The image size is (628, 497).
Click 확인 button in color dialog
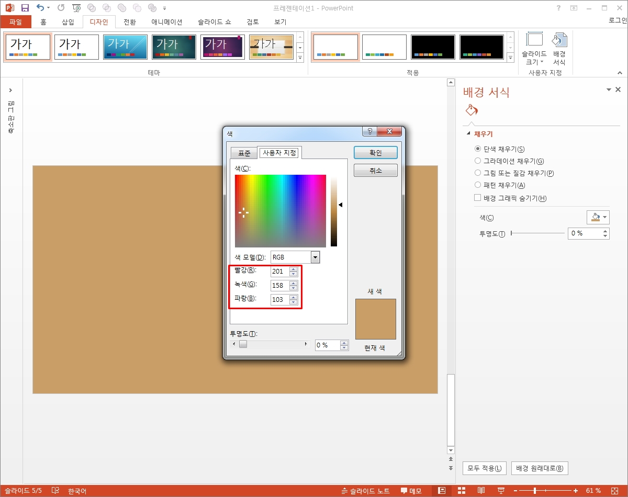[376, 152]
